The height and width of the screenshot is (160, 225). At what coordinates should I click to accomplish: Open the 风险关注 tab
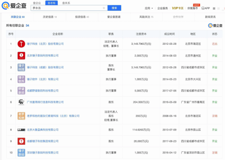146,17
